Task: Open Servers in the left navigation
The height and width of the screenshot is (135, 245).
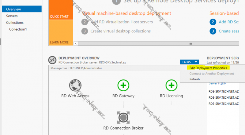Action: click(12, 16)
